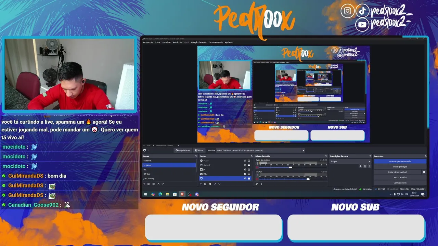Screen dimensions: 438x246
Task: Add a scene transition with plus icon
Action: coord(360,166)
